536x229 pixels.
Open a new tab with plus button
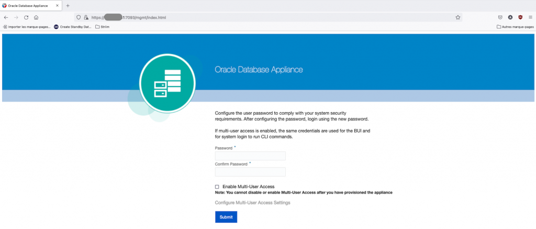click(x=68, y=6)
